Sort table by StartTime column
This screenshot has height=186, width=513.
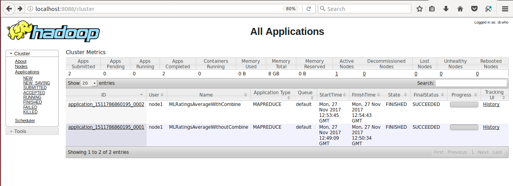tap(333, 95)
